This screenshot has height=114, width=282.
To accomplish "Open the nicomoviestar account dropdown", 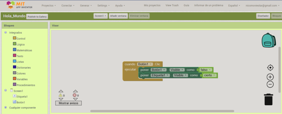I will click(262, 5).
